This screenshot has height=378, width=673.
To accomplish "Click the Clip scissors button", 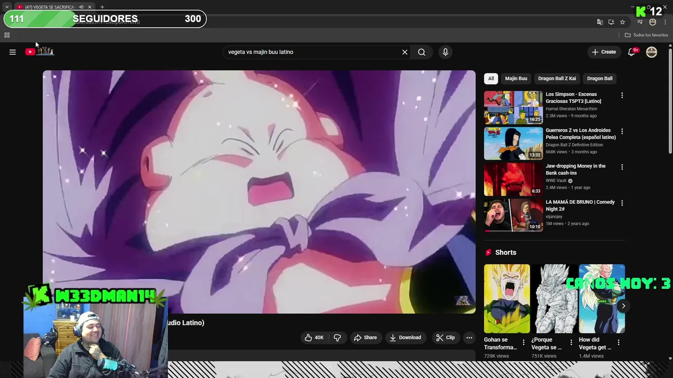I will (x=445, y=338).
